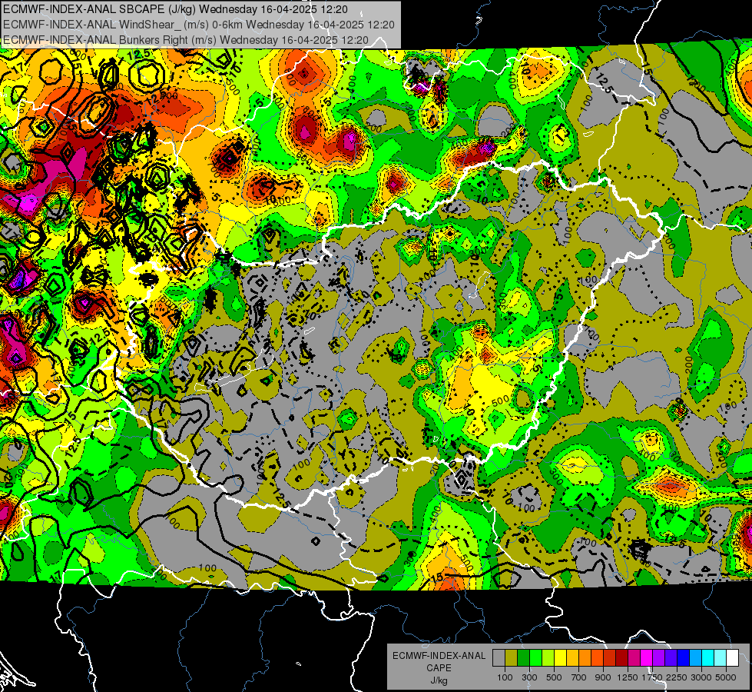Click the WindShear 0-6km title line
752x692 pixels.
coord(198,25)
